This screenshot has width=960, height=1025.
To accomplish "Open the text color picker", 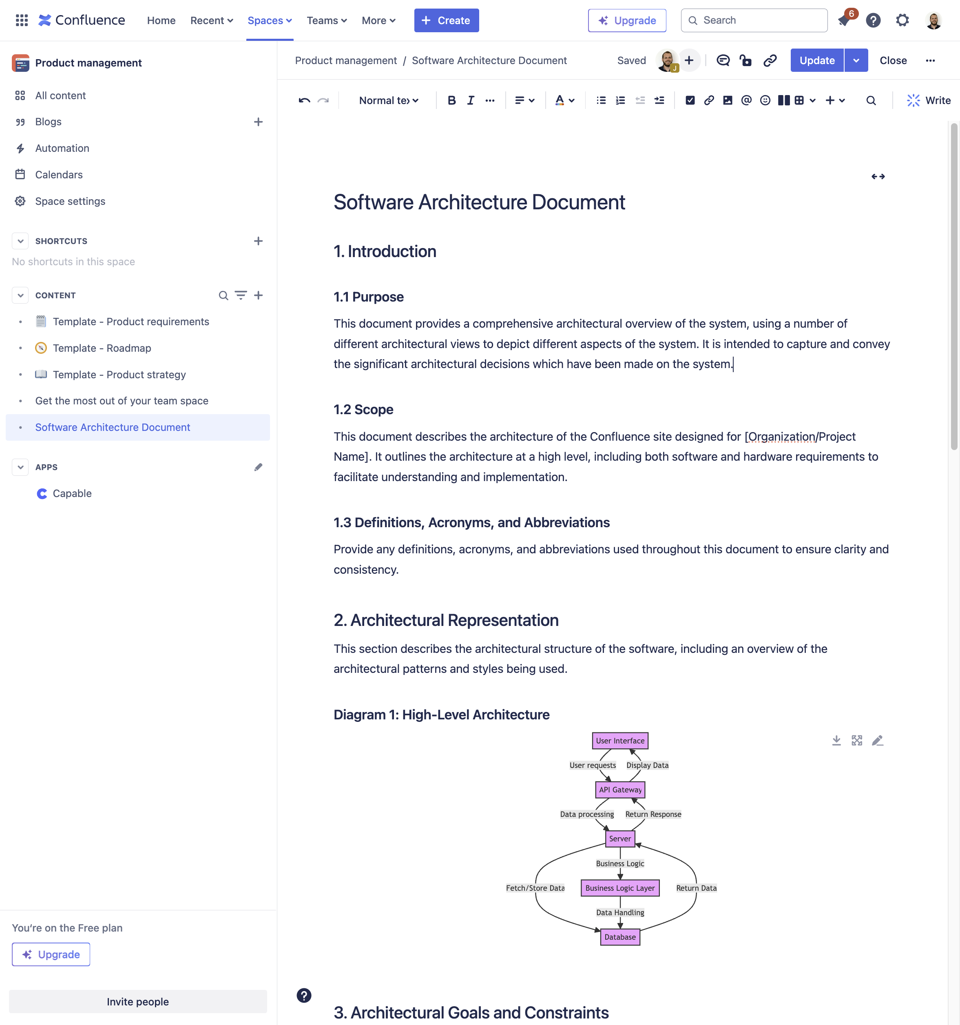I will (x=564, y=100).
